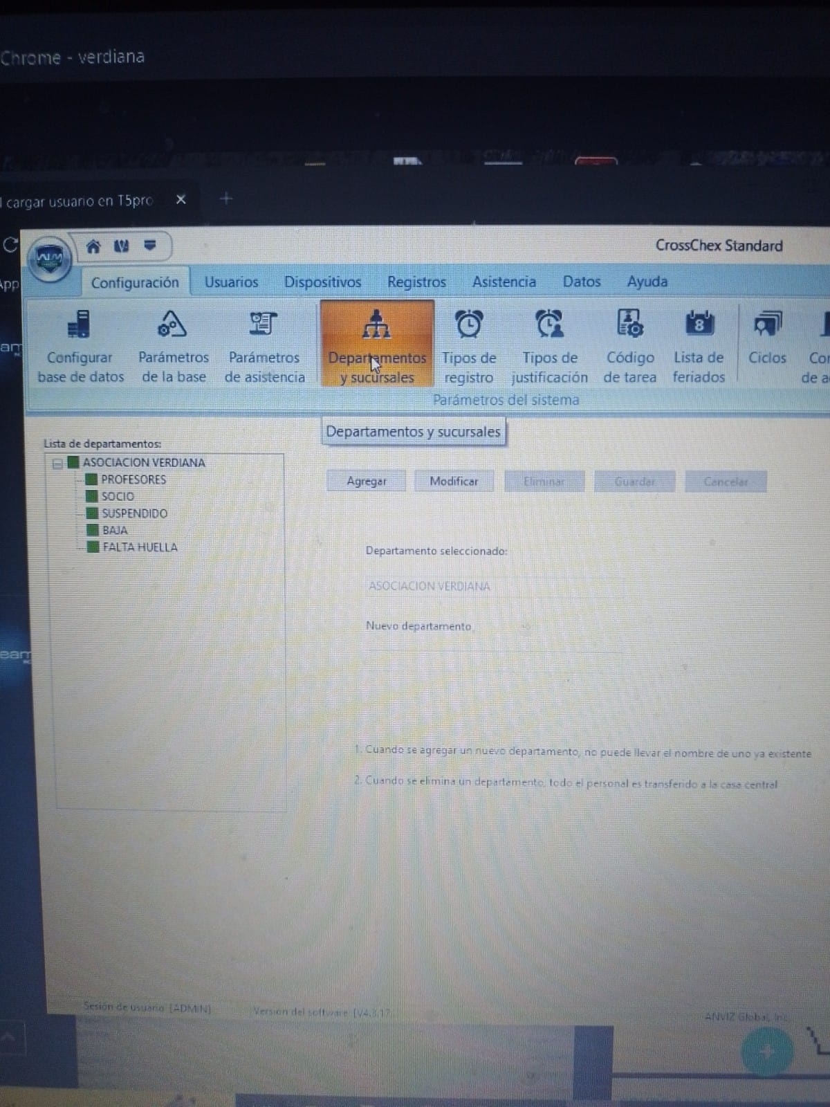The height and width of the screenshot is (1107, 830).
Task: Open the Ayuda tab
Action: (647, 282)
